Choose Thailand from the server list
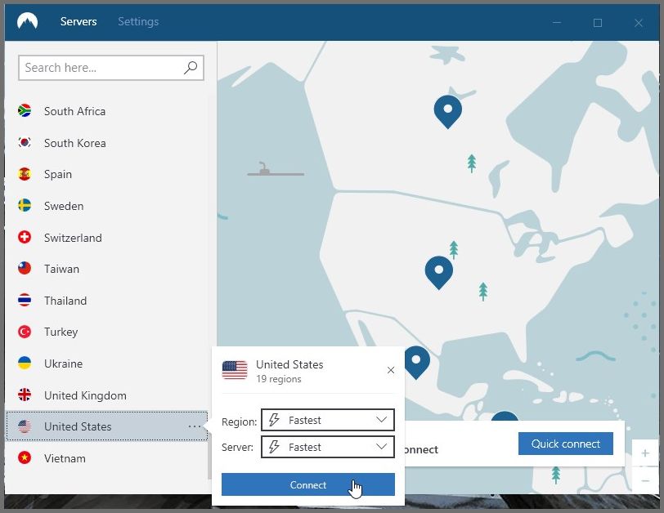 click(106, 301)
